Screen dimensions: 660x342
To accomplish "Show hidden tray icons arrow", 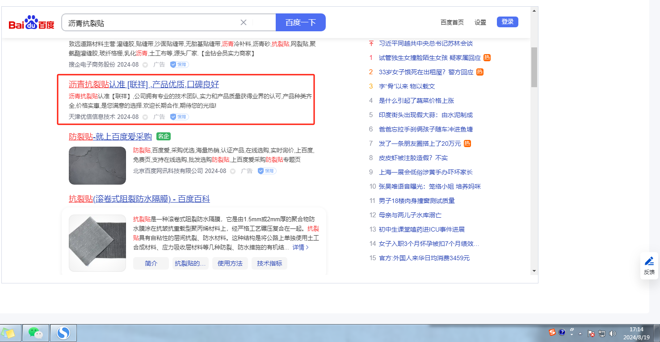I will [580, 334].
